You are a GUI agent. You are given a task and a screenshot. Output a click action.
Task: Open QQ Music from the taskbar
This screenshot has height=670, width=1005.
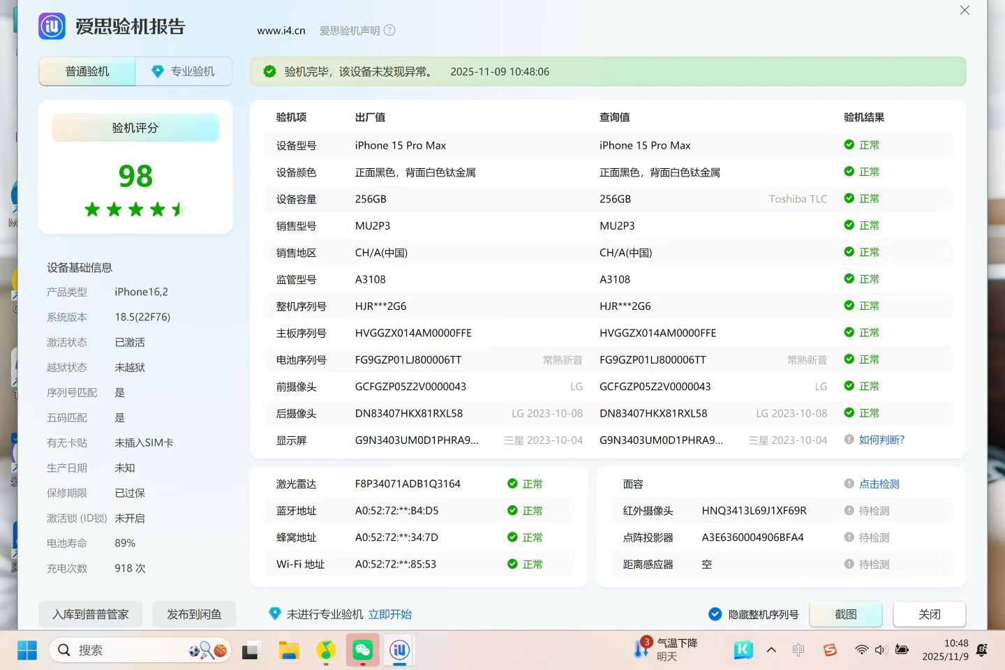(325, 650)
